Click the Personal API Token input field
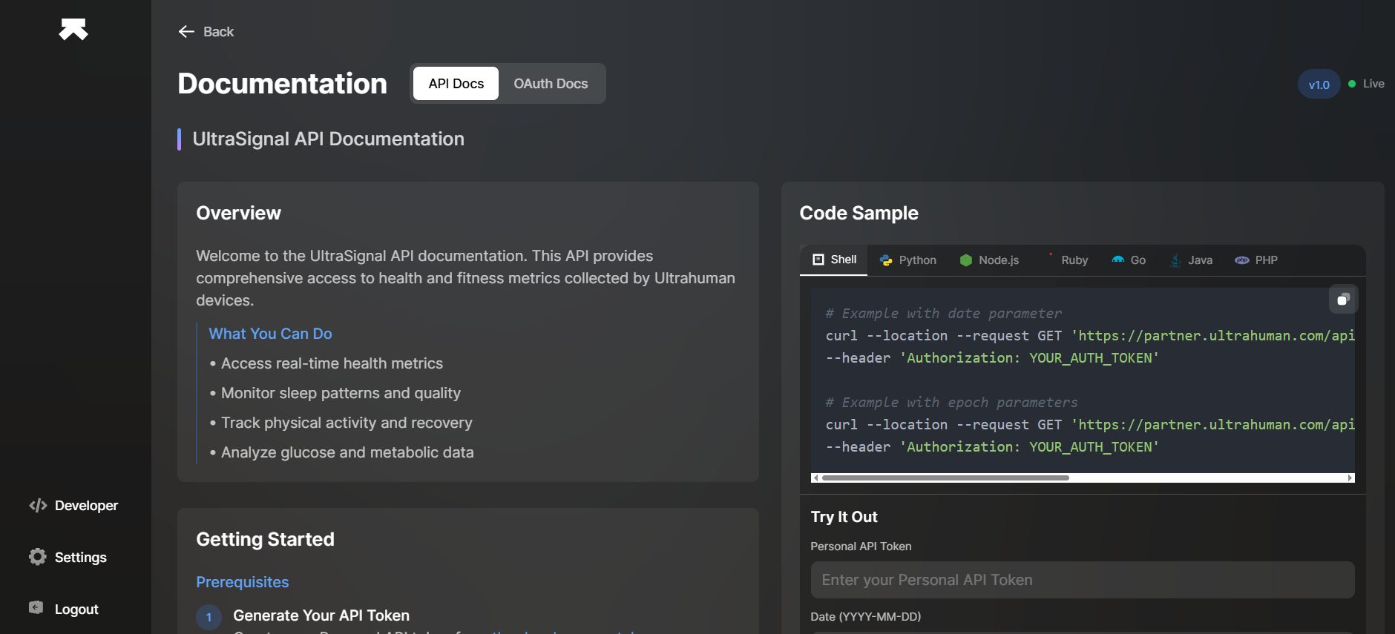The image size is (1395, 634). pos(1083,580)
